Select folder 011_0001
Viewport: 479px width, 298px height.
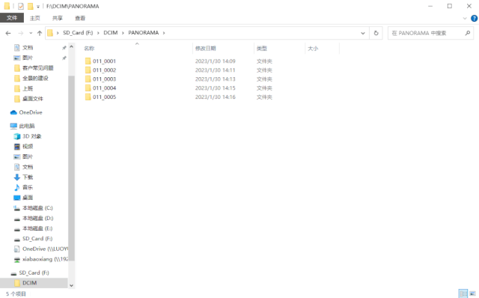click(104, 61)
